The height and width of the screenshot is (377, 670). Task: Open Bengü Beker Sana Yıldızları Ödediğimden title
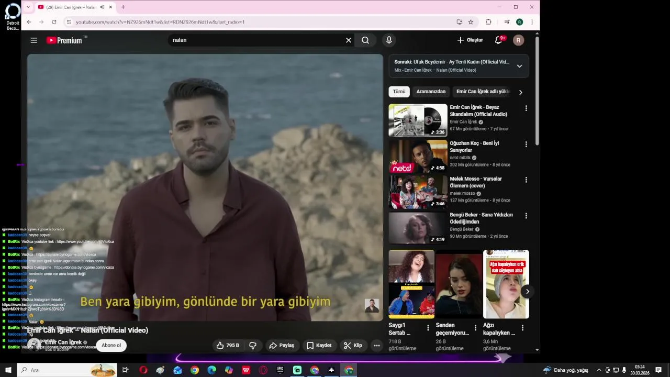pyautogui.click(x=481, y=218)
